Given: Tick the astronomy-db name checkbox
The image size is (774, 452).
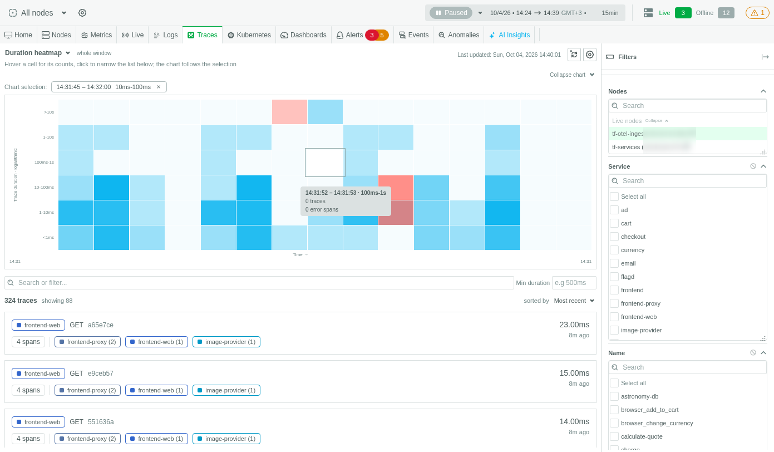Looking at the screenshot, I should click(x=614, y=396).
